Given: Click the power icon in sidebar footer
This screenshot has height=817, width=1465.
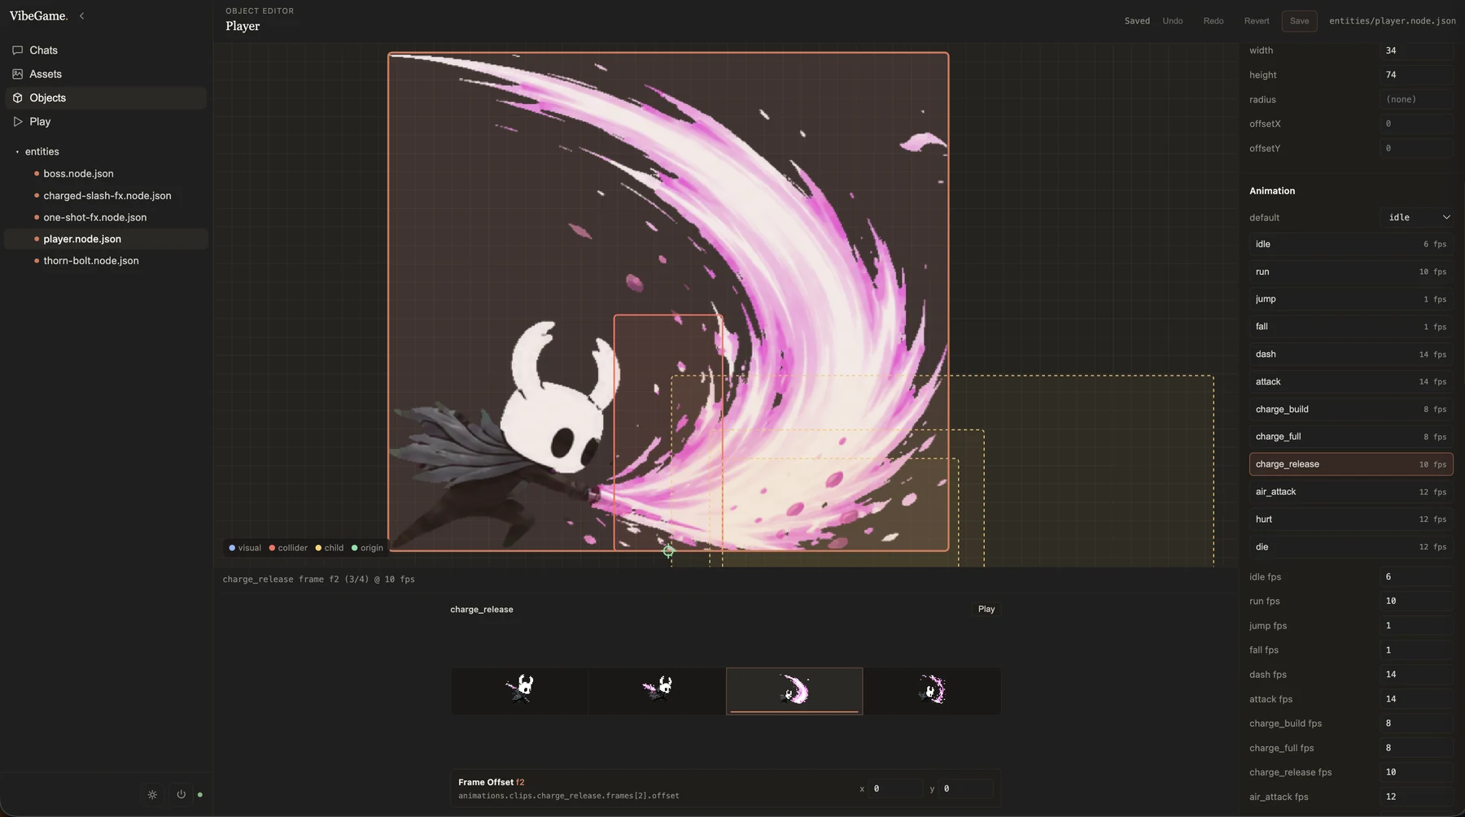Looking at the screenshot, I should (181, 794).
